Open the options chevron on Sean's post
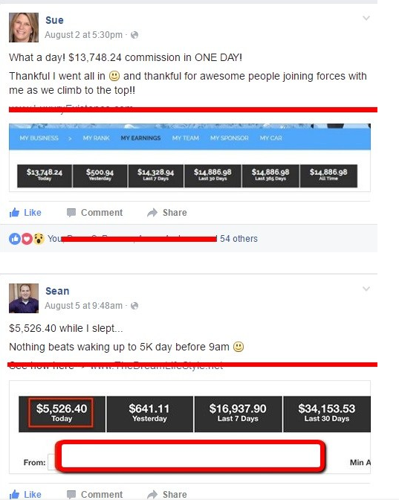The height and width of the screenshot is (500, 399). tap(366, 289)
